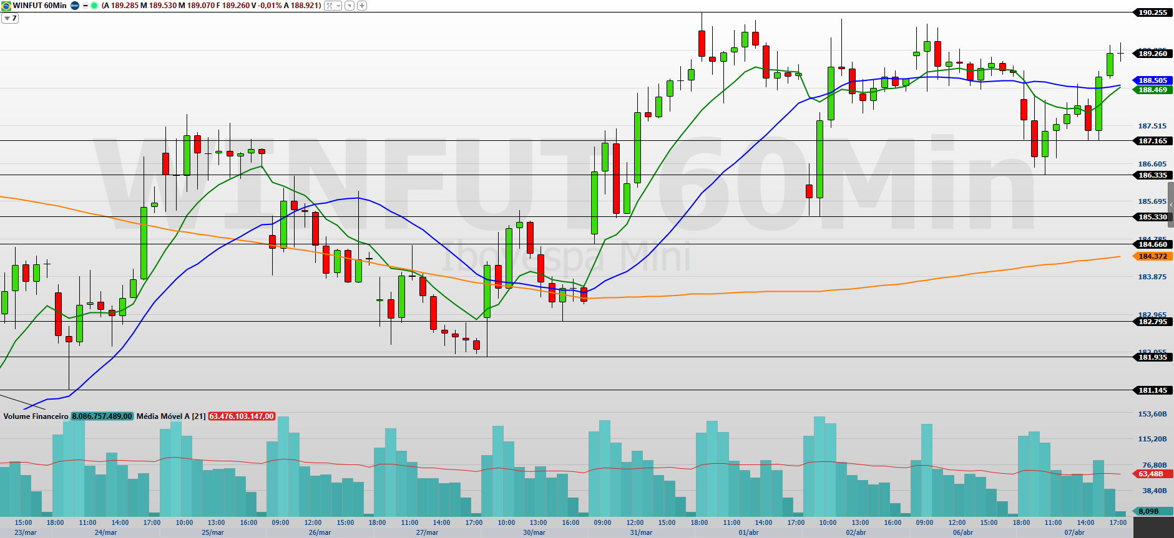Select the 187.165 horizontal line price label

1152,141
